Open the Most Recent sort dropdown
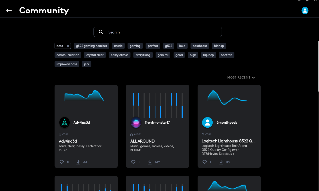This screenshot has width=319, height=191. (241, 78)
